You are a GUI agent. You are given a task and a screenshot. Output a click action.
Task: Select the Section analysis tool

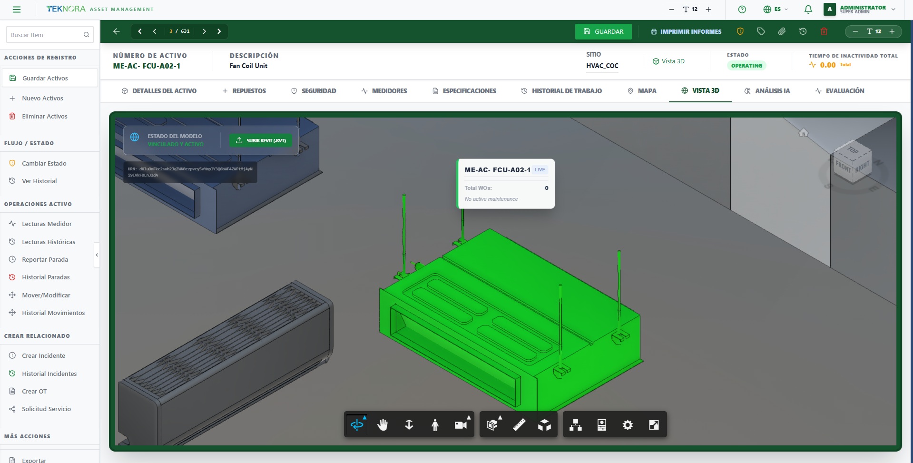[x=493, y=424]
